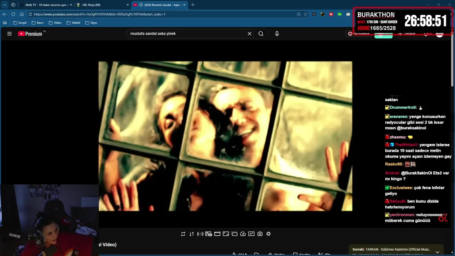
Task: Click the card with eye icon
Action: pos(209,234)
